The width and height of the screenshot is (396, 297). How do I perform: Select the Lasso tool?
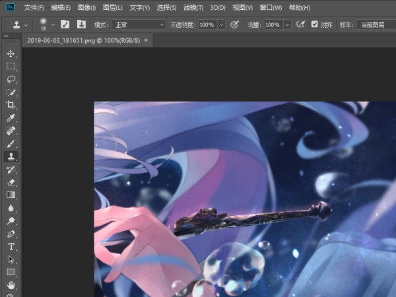point(11,79)
